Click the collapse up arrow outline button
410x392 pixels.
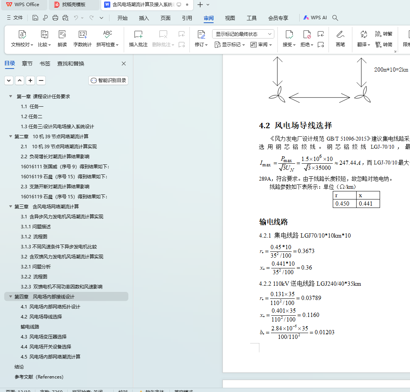(20, 80)
